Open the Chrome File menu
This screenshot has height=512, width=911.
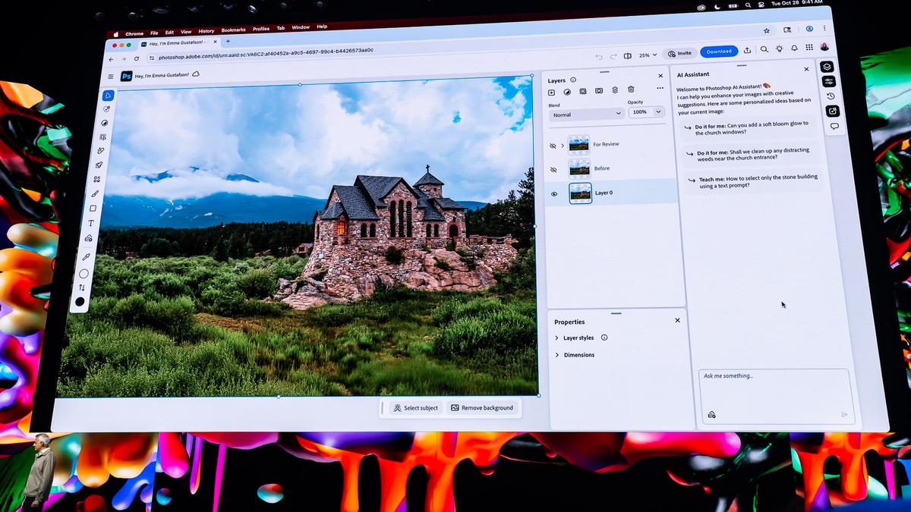coord(154,33)
